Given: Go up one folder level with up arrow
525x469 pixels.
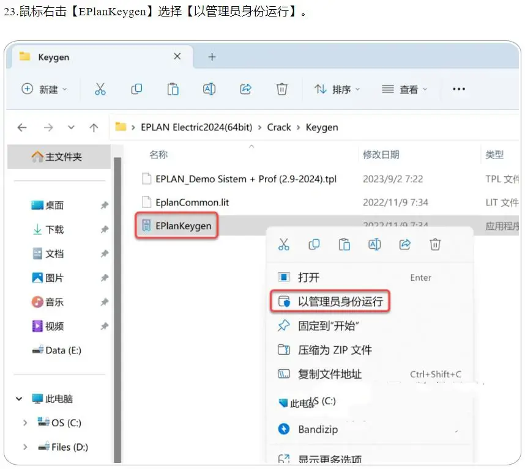Looking at the screenshot, I should 94,127.
